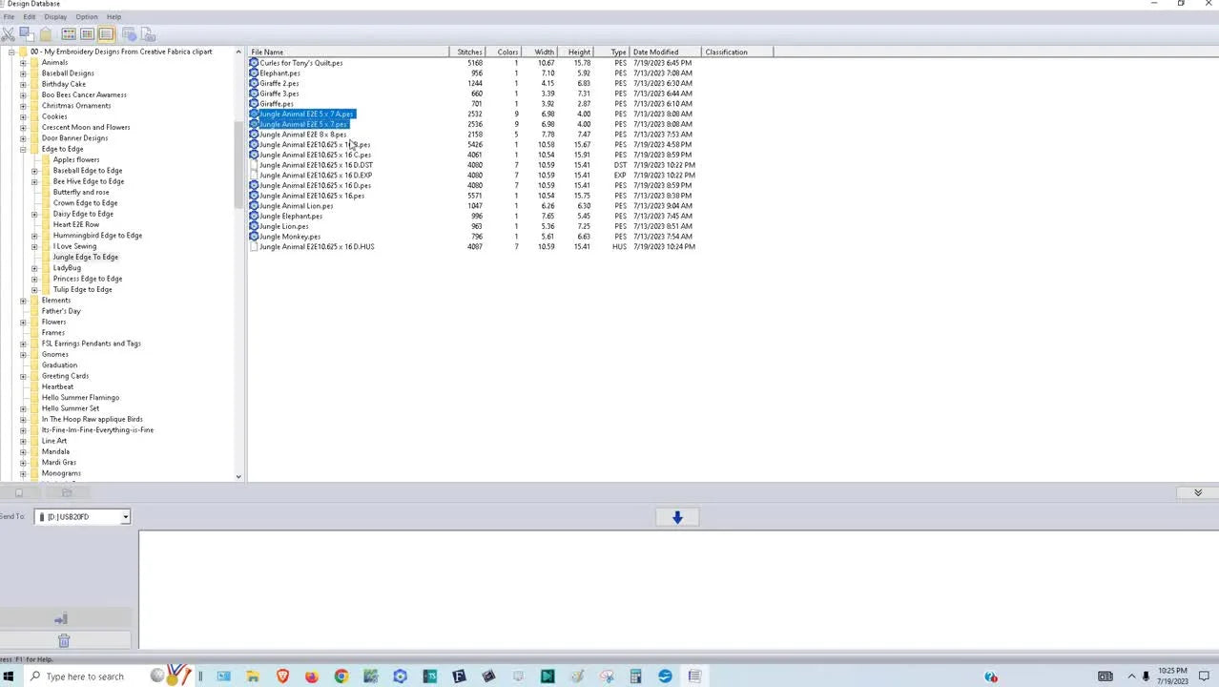Open Brave browser from the taskbar

click(x=282, y=677)
